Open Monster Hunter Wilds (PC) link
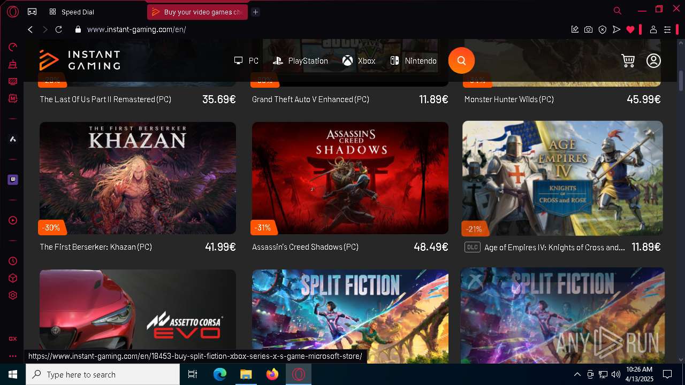Image resolution: width=685 pixels, height=385 pixels. 509,99
